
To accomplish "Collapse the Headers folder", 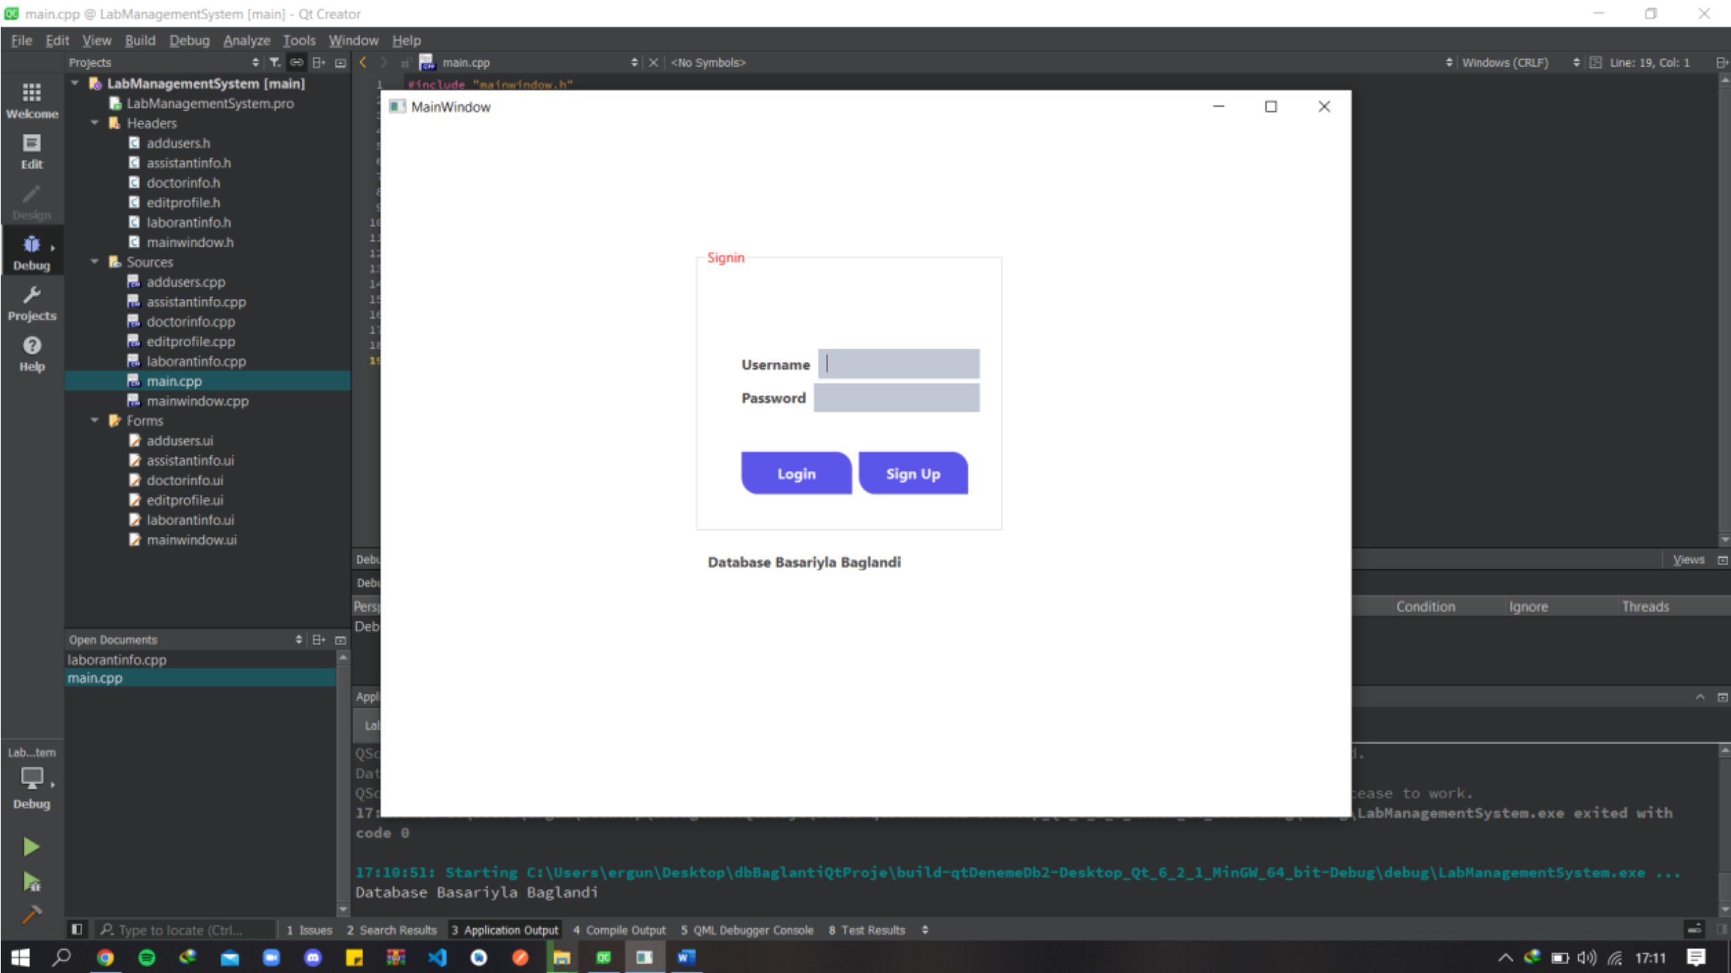I will (95, 123).
